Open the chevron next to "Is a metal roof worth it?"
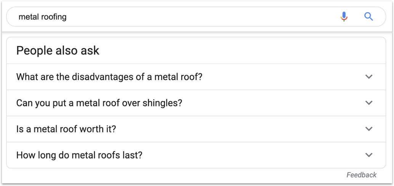This screenshot has height=186, width=394. click(368, 129)
